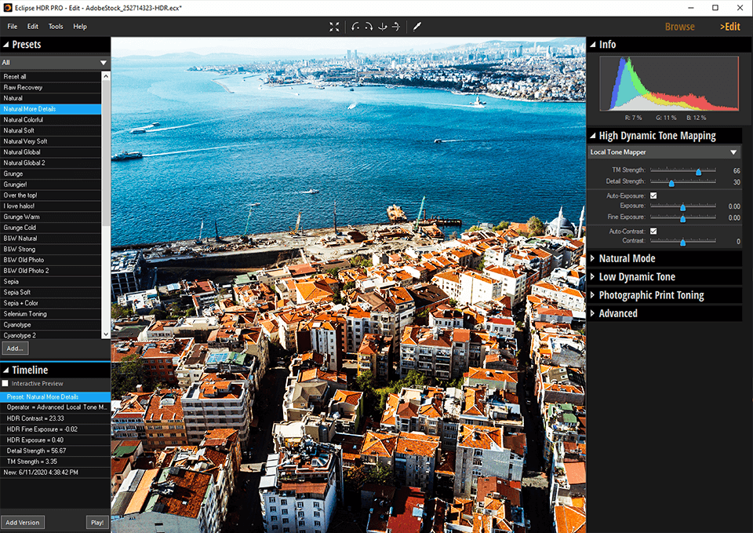The image size is (753, 533).
Task: Open the Tools menu
Action: pyautogui.click(x=56, y=27)
